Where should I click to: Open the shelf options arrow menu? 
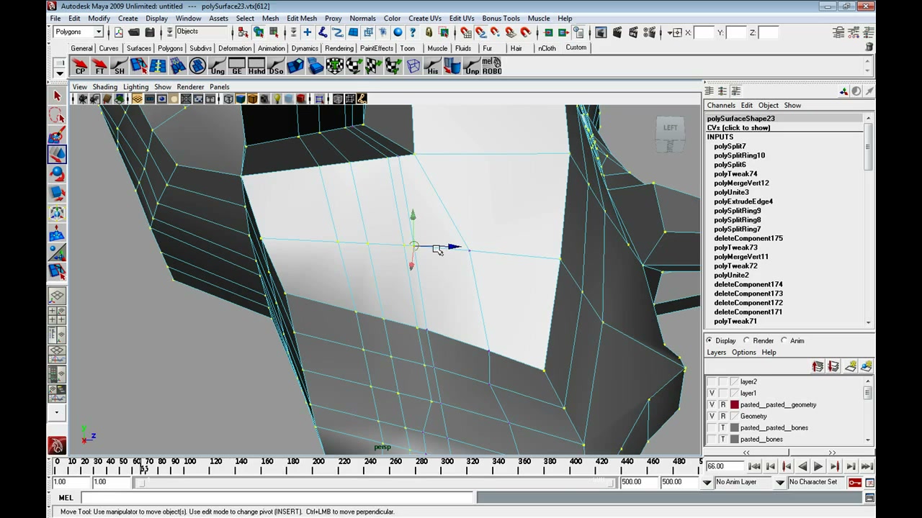coord(60,73)
